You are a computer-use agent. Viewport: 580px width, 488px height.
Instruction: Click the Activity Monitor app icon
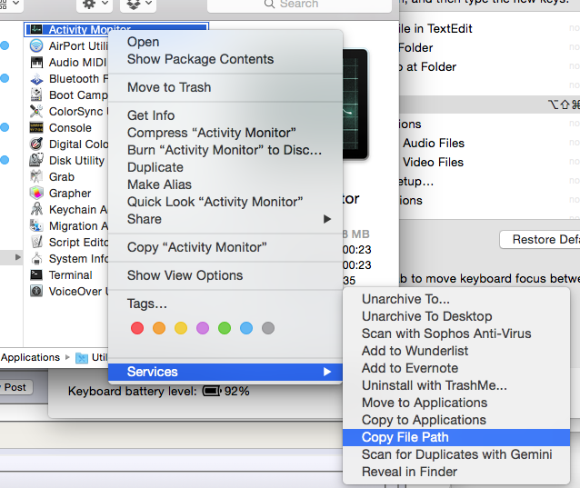(36, 29)
